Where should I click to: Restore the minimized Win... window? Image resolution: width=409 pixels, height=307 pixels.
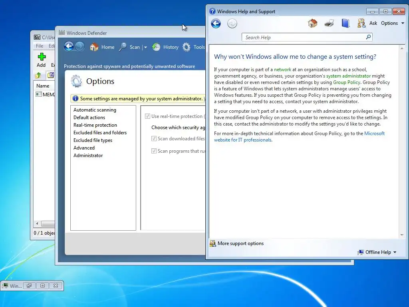[x=29, y=286]
